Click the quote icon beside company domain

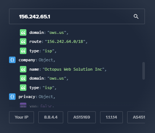click(23, 78)
